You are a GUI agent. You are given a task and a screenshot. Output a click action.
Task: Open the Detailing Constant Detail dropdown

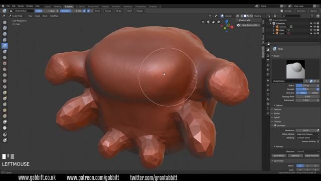[307, 138]
